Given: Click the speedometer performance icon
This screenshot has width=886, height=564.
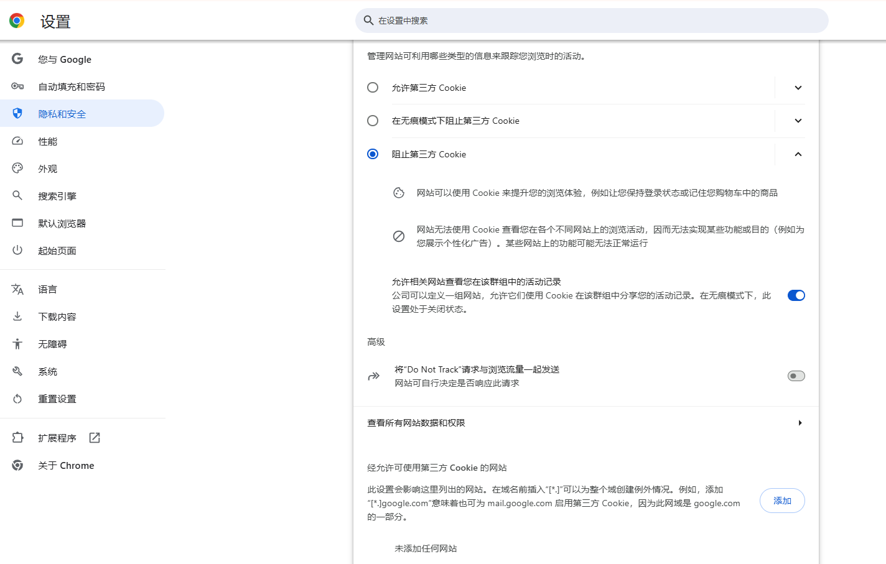Looking at the screenshot, I should [17, 141].
